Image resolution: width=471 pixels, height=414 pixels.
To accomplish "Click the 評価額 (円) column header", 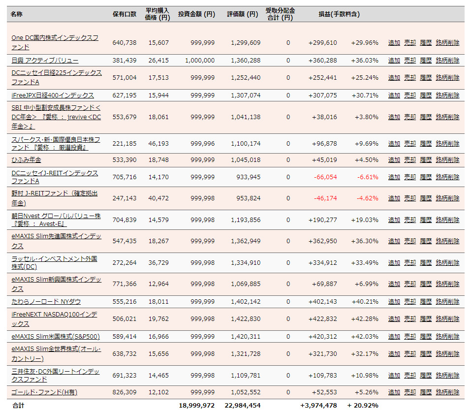I will [243, 14].
